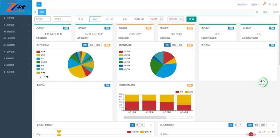This screenshot has height=138, width=280.
Task: Select 体积 in 客户在库占比 panel
Action: 85,45
